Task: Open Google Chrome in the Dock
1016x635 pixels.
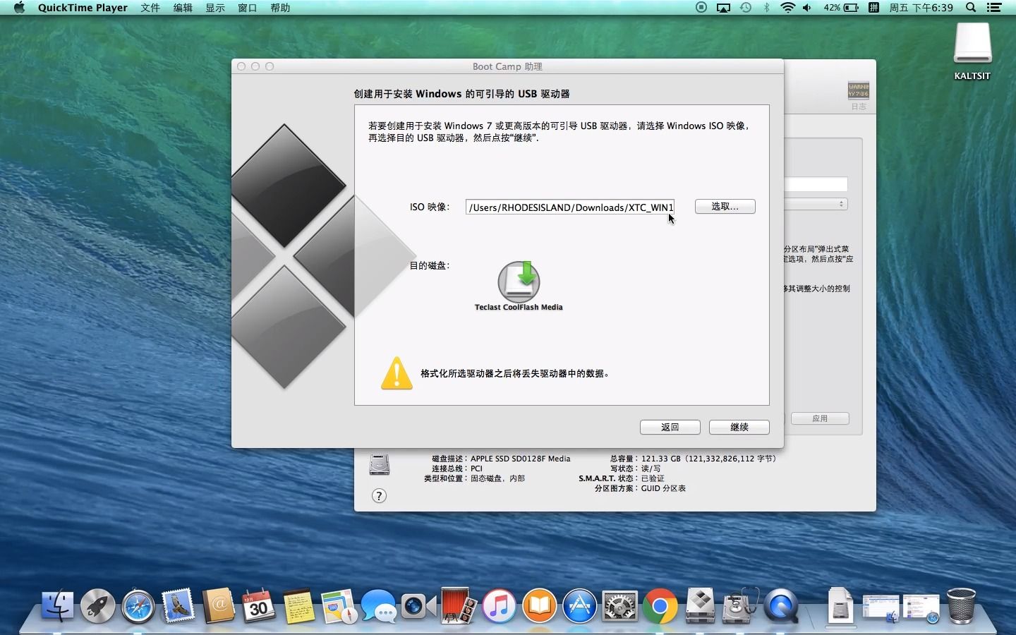Action: pyautogui.click(x=660, y=605)
